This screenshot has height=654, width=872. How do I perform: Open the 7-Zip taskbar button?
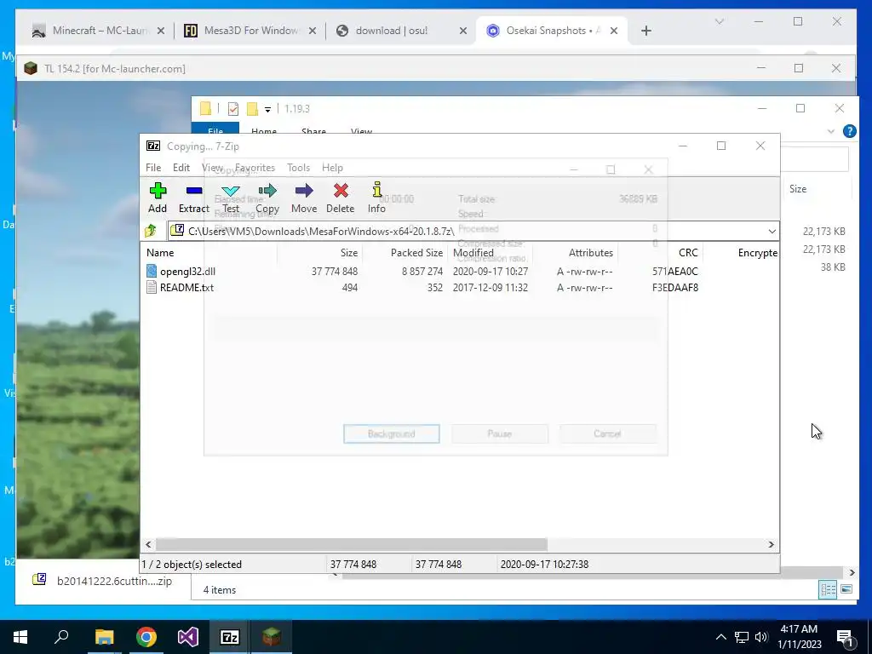(x=230, y=637)
